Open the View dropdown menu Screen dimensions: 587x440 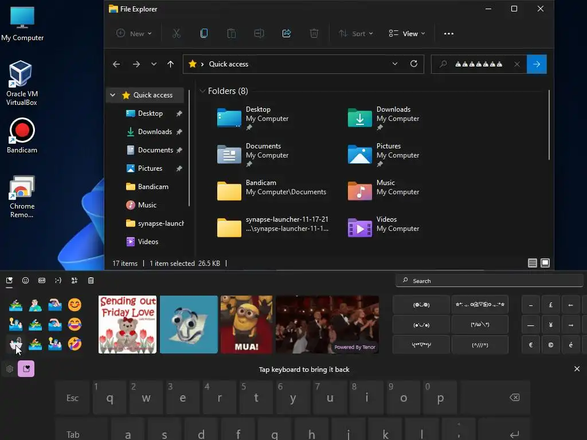[407, 34]
